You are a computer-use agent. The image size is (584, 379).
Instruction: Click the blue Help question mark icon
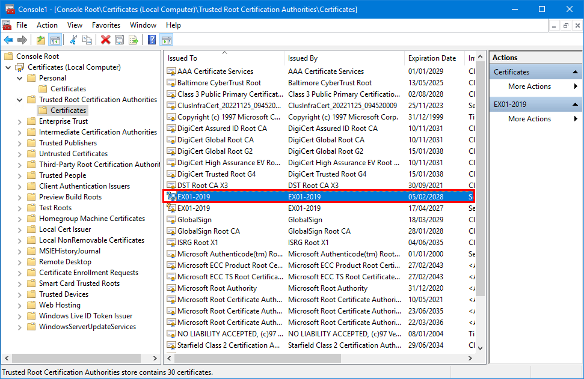tap(152, 40)
